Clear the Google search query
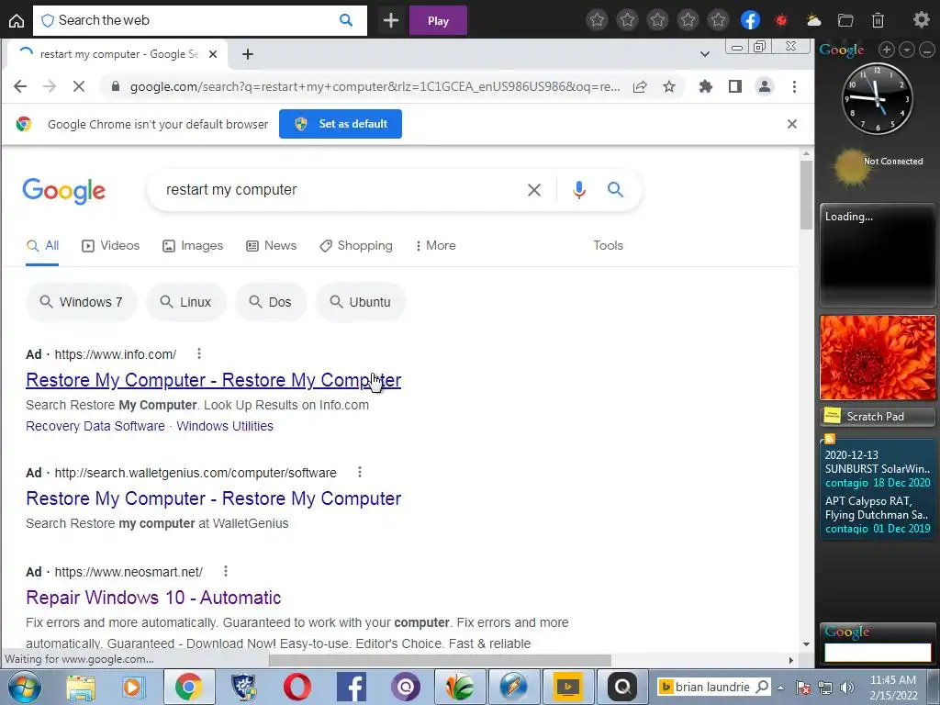This screenshot has width=940, height=705. point(533,190)
